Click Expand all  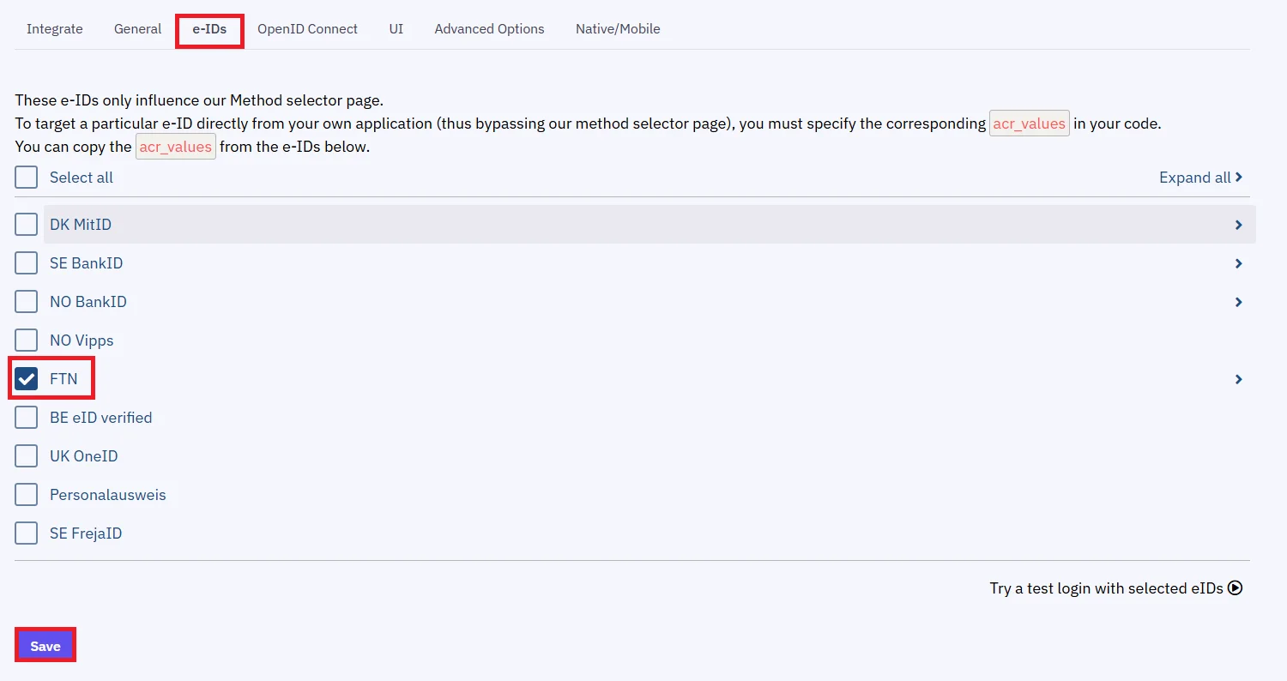(x=1200, y=178)
